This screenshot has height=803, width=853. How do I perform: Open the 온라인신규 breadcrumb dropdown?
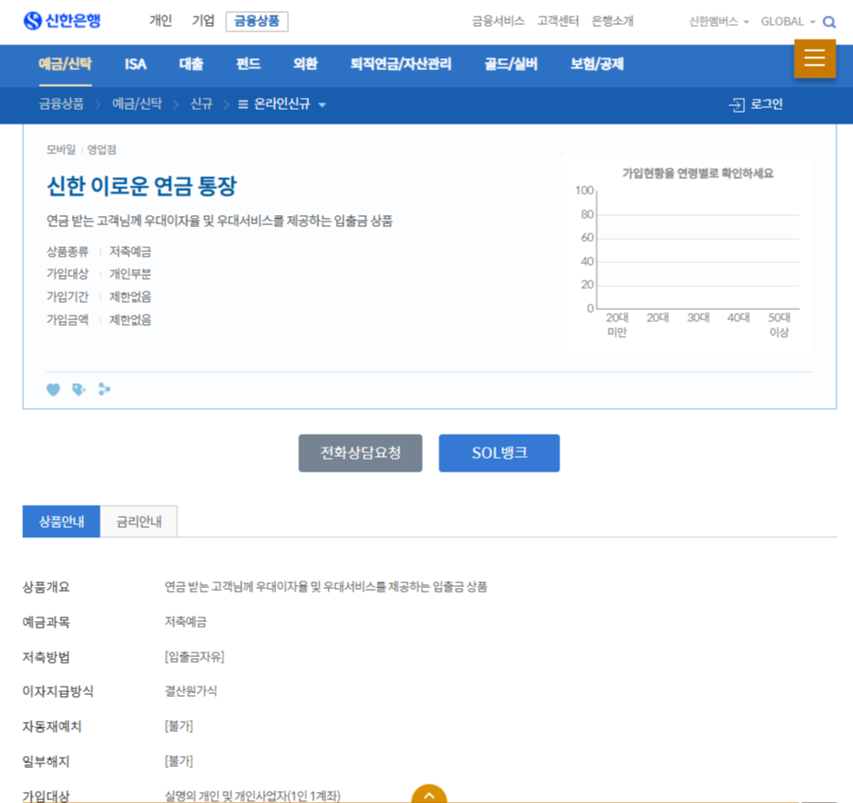tap(282, 104)
